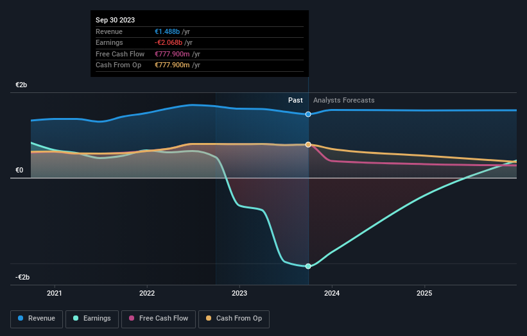527x336 pixels.
Task: Click the blue Revenue data point marker
Action: [x=308, y=114]
